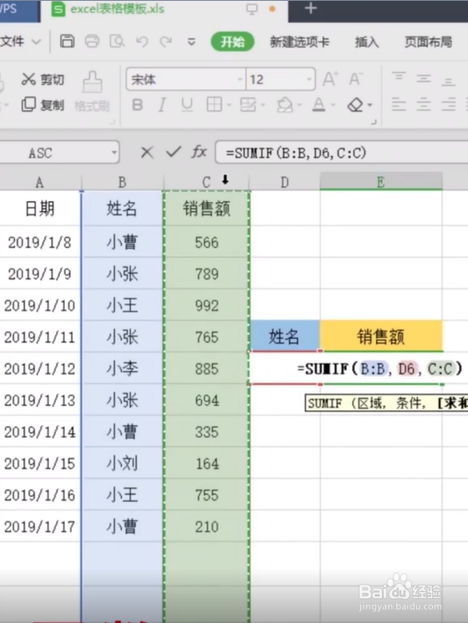Image resolution: width=468 pixels, height=623 pixels.
Task: Expand the 文件 menu dropdown arrow
Action: coord(36,42)
